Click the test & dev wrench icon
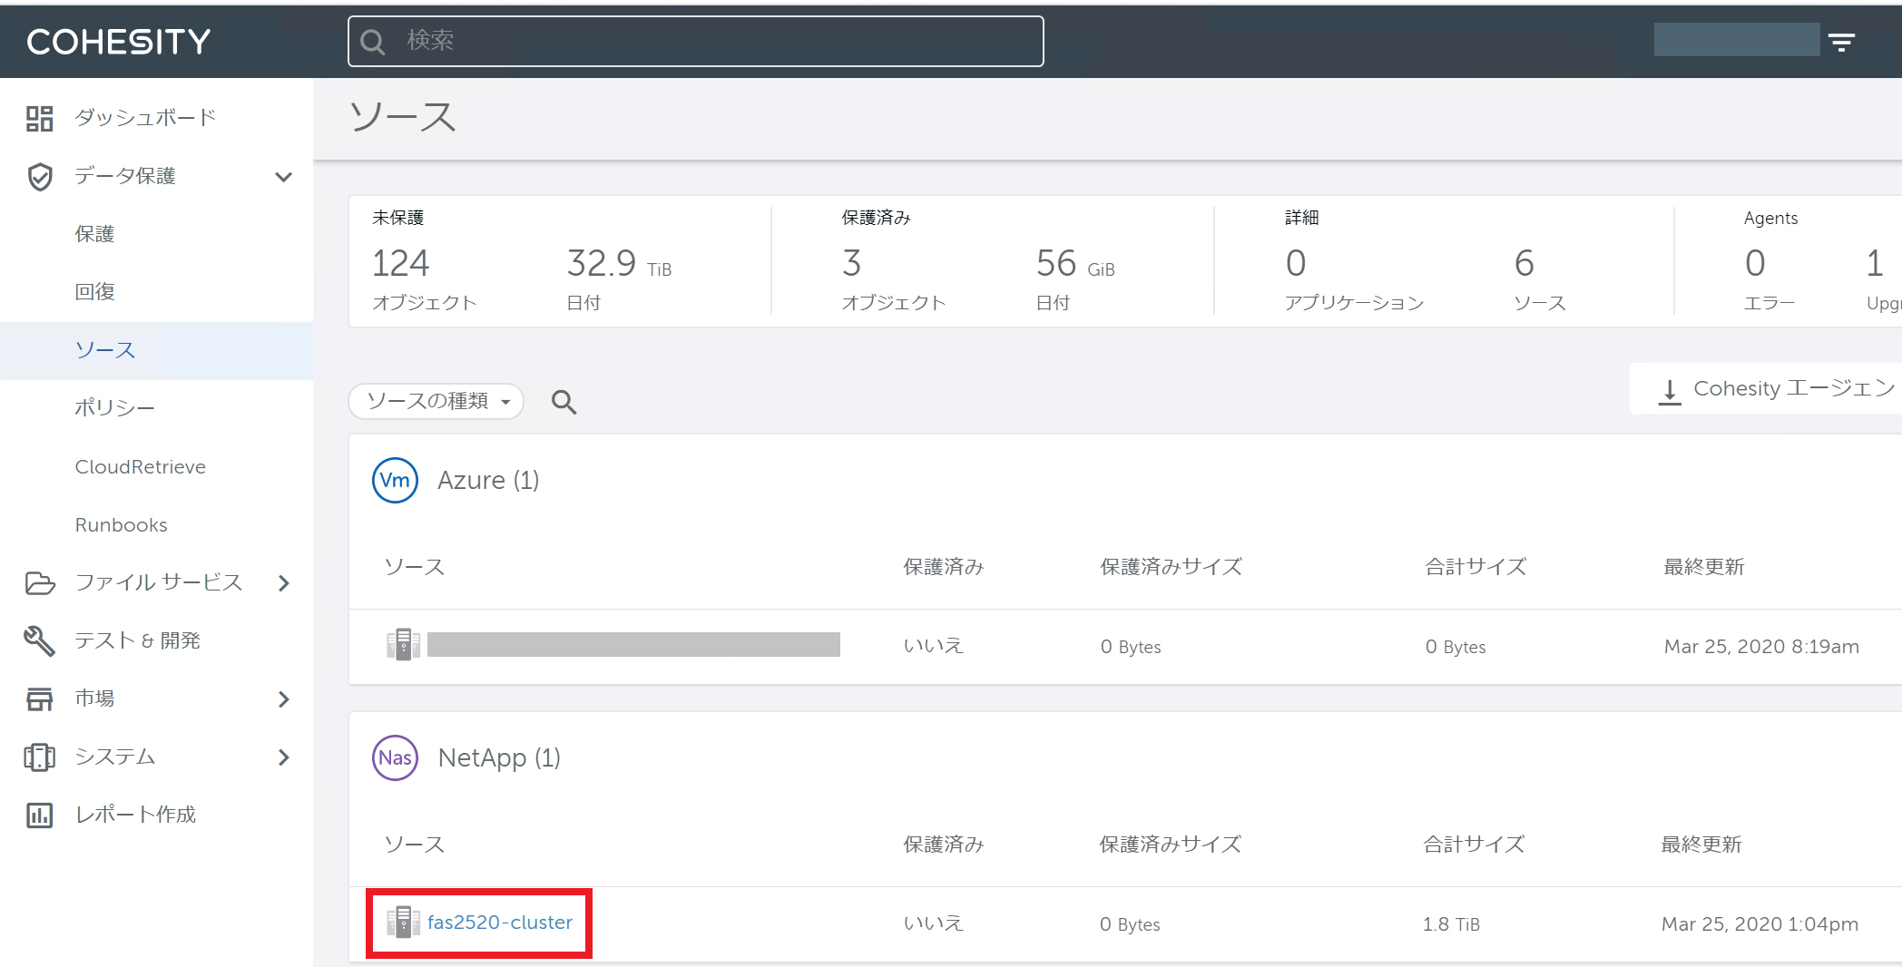This screenshot has height=967, width=1902. point(39,640)
